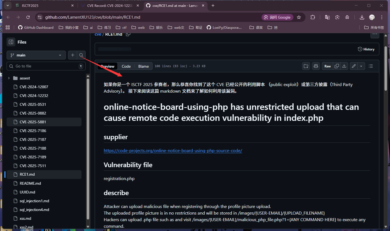The height and width of the screenshot is (231, 390).
Task: Open the Copilot icon in file toolbar
Action: [x=316, y=66]
